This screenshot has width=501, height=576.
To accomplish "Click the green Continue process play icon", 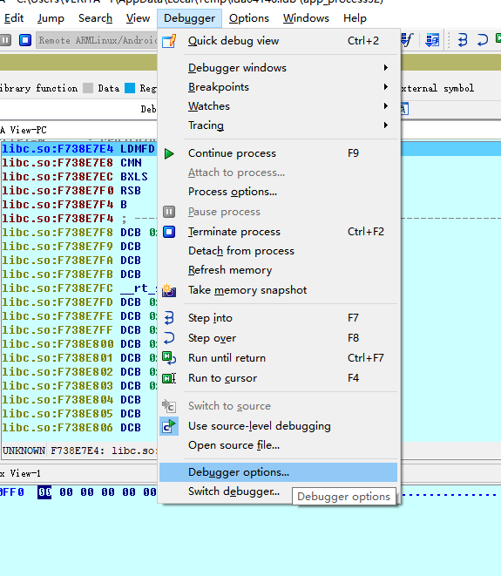I will tap(169, 153).
